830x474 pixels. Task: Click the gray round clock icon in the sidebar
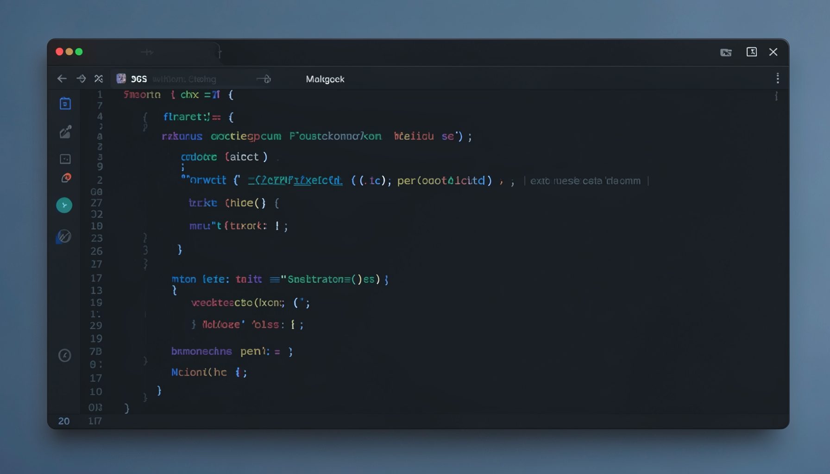[65, 355]
